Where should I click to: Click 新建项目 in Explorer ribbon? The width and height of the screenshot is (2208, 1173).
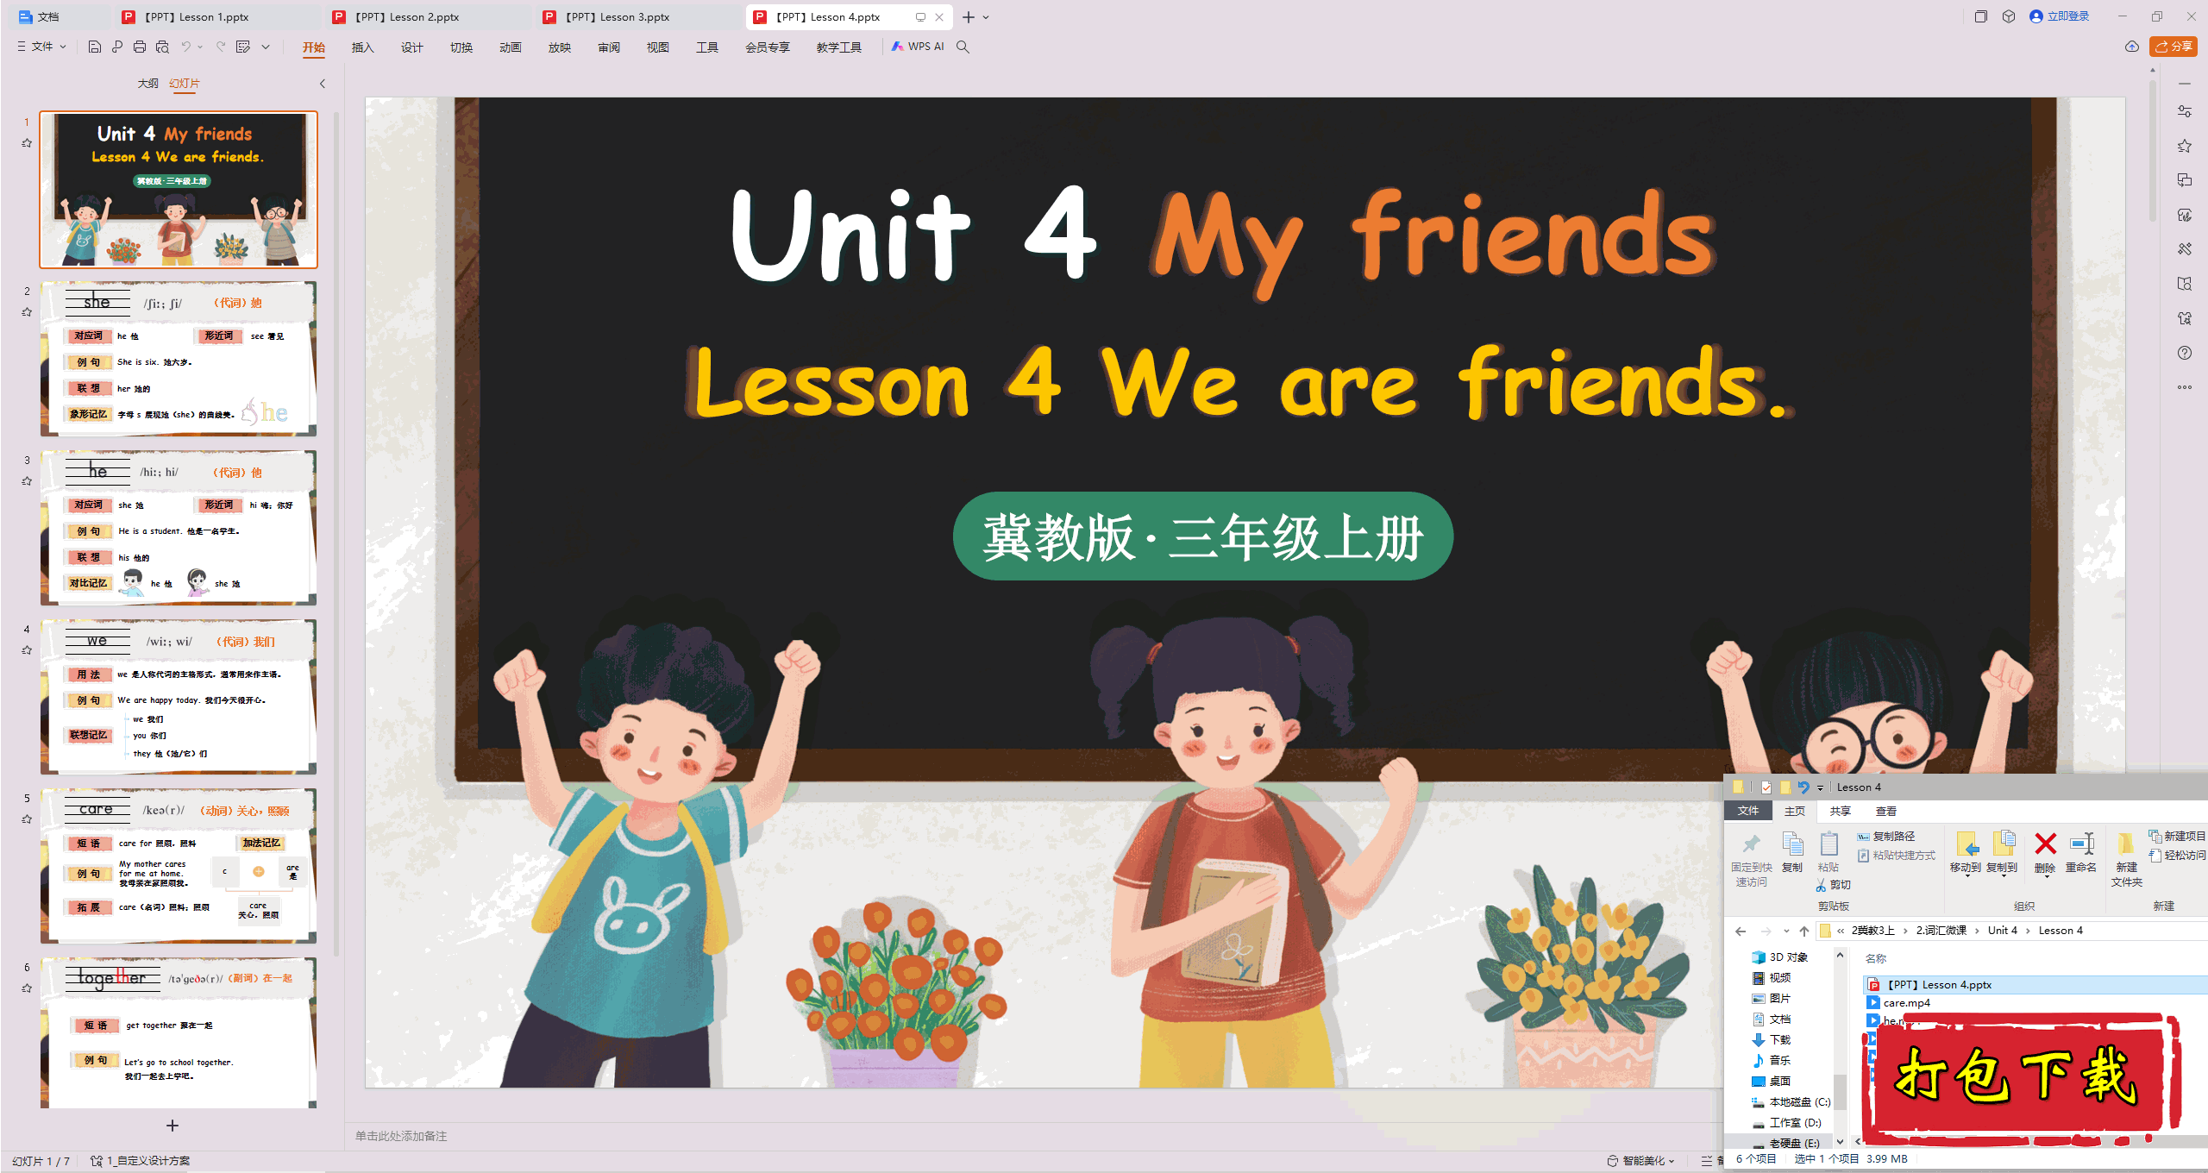click(x=2177, y=837)
